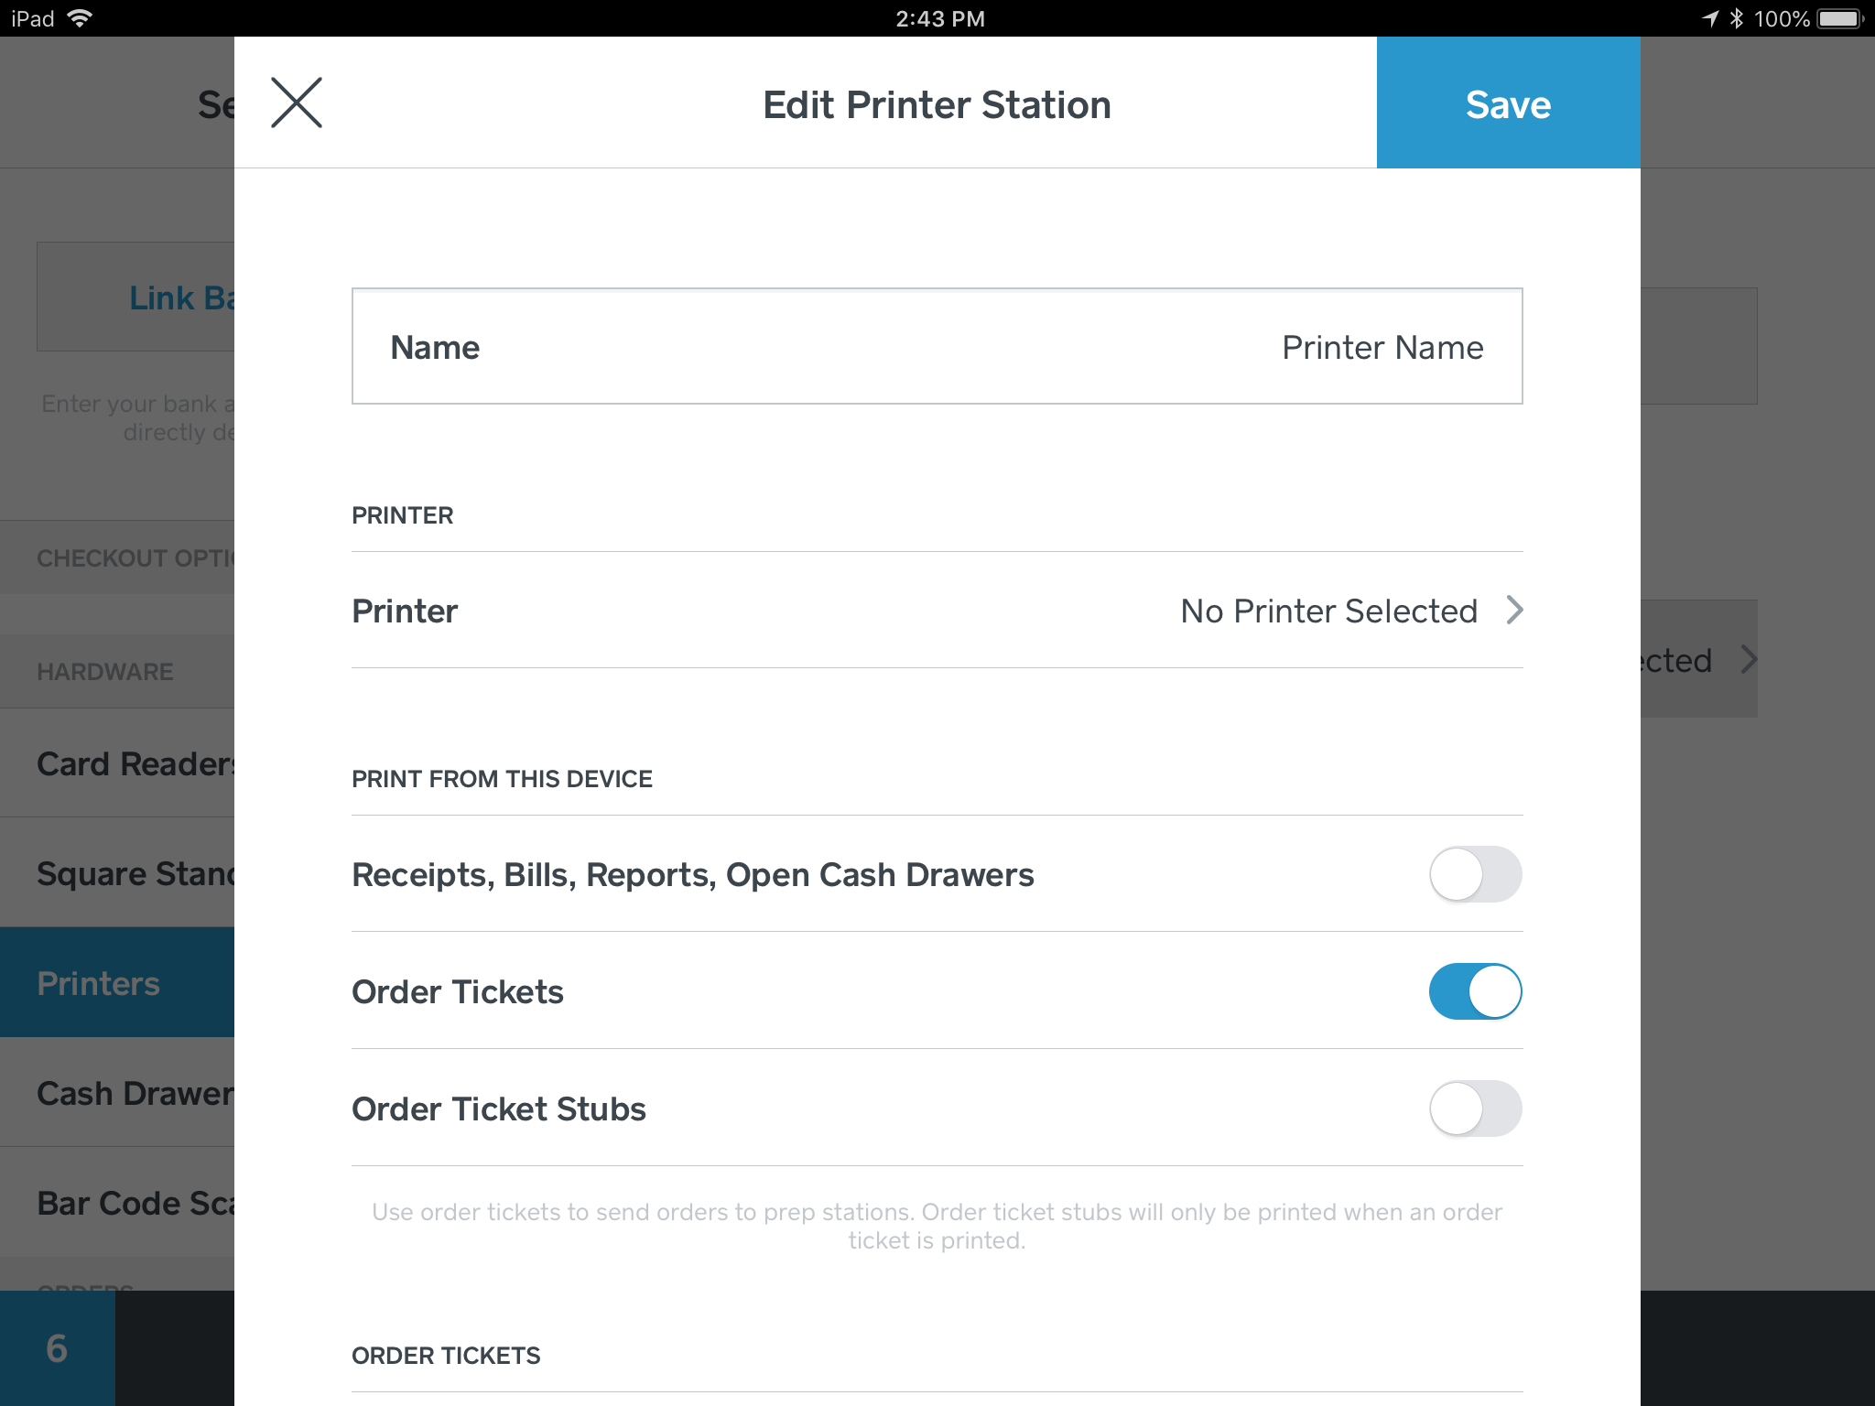Tap the background chevron behind the dialog
Viewport: 1875px width, 1406px height.
(x=1749, y=660)
